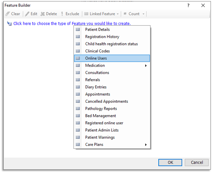
Task: Select Registration History from the list
Action: (x=112, y=37)
